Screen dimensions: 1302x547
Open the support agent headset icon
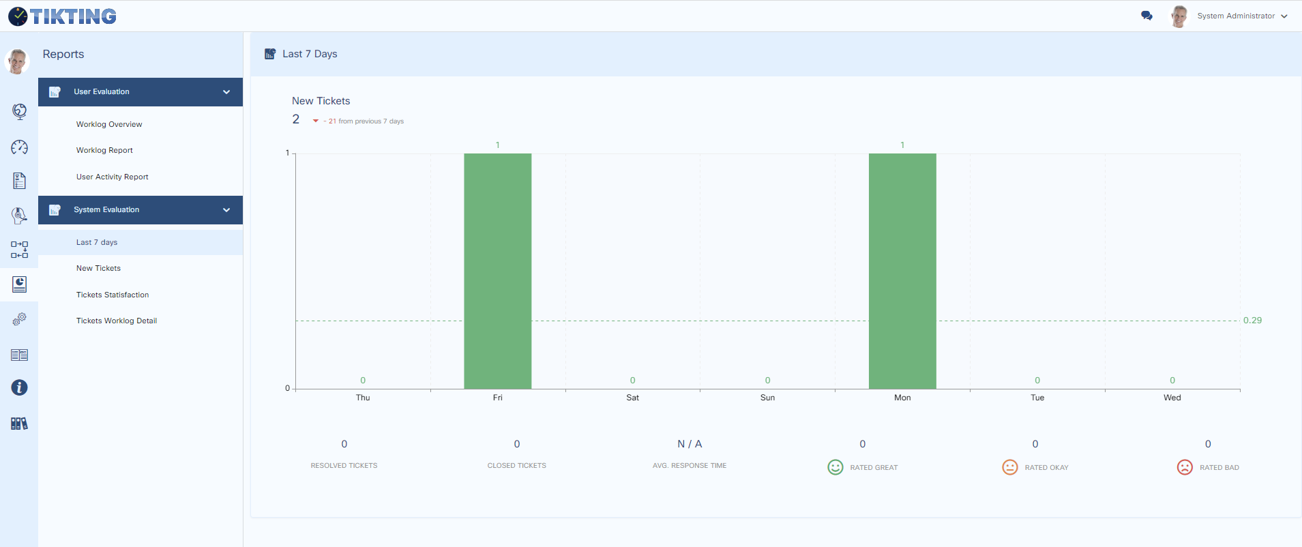tap(19, 216)
